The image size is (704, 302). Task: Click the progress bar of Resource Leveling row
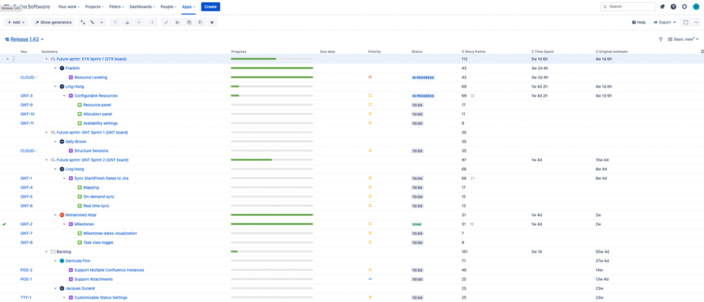tap(272, 78)
